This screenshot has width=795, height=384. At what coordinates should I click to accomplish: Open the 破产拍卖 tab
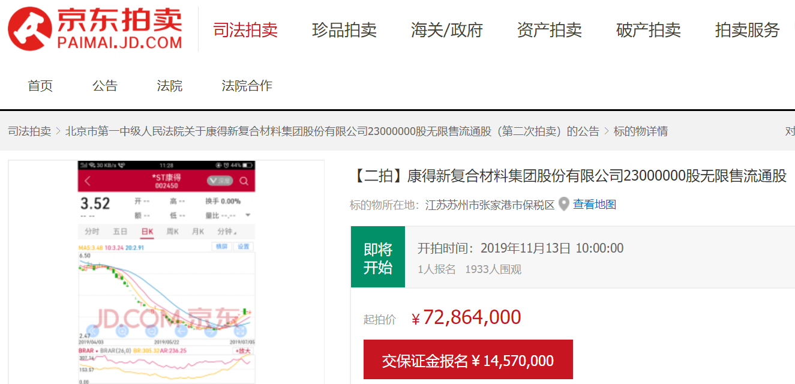pos(649,29)
